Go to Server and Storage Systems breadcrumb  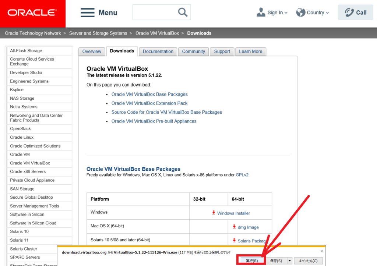click(98, 33)
